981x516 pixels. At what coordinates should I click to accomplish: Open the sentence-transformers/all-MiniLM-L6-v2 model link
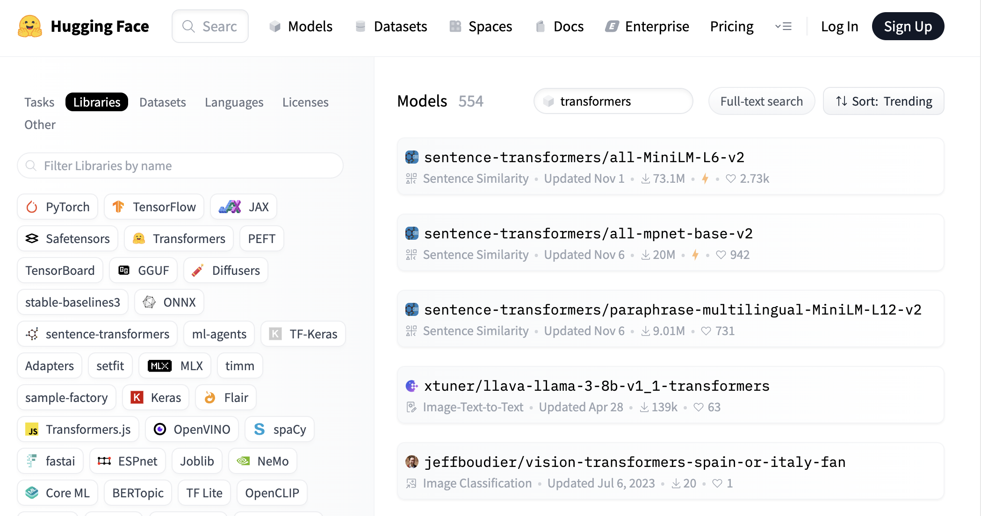pyautogui.click(x=584, y=158)
